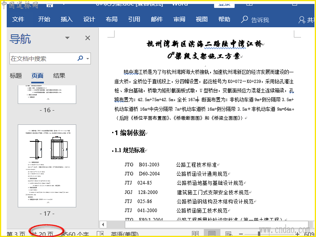
Task: Click the zoom slider handle
Action: tap(259, 234)
